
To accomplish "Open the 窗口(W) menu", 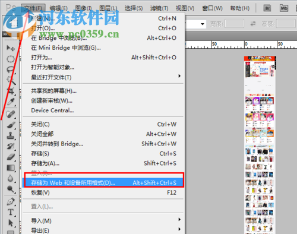I will tap(212, 8).
